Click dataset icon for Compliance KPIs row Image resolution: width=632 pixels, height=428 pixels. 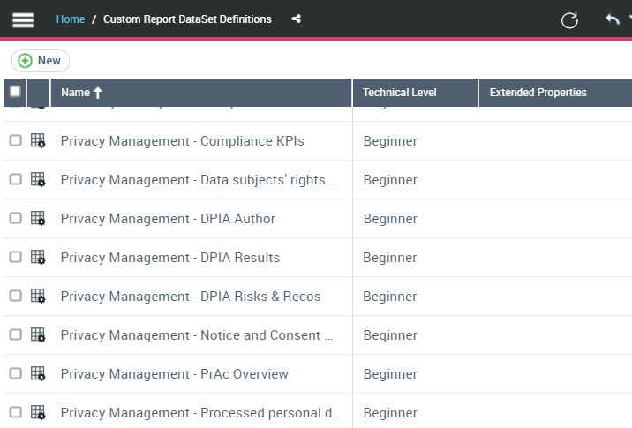[38, 141]
